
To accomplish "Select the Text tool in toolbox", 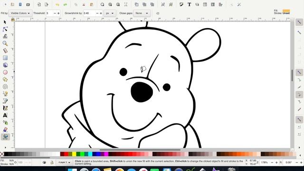I will click(x=5, y=115).
